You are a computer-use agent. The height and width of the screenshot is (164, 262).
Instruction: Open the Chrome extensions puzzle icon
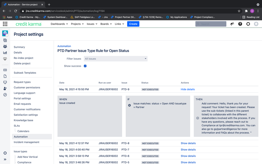tap(246, 11)
